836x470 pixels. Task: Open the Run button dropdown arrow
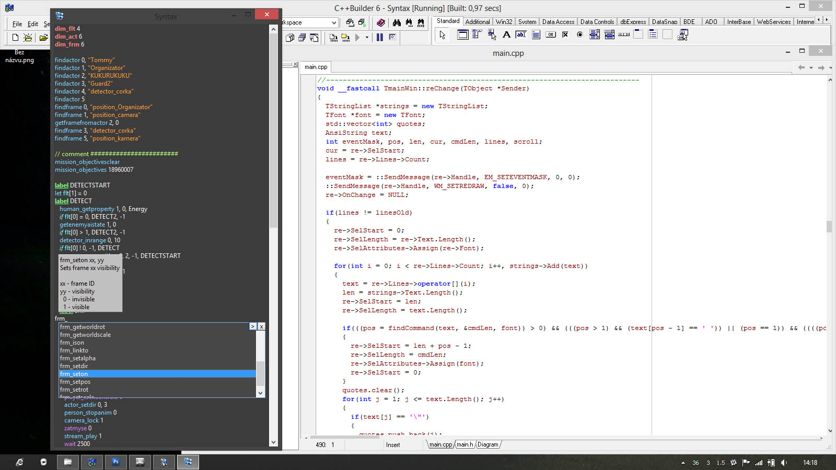[x=367, y=38]
